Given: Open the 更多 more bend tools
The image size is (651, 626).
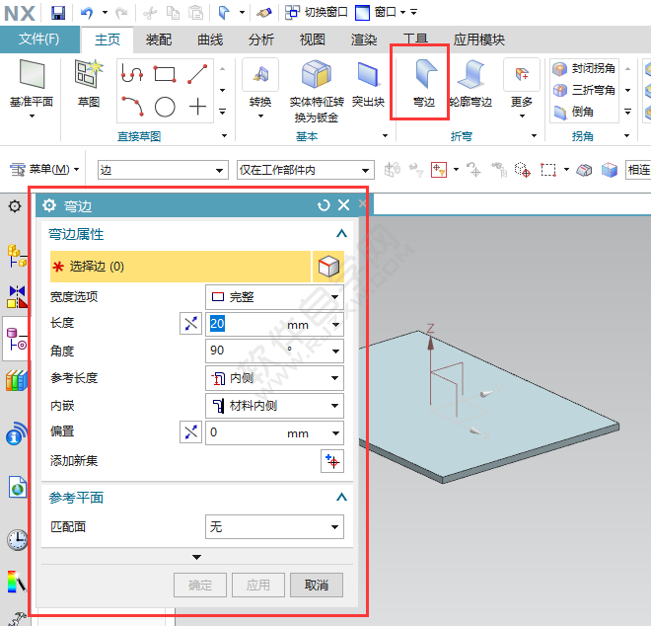Looking at the screenshot, I should pyautogui.click(x=522, y=88).
